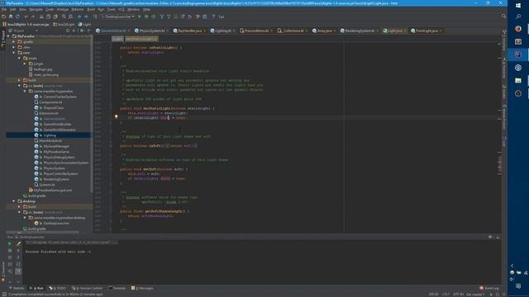Collapse the core module node
Viewport: 529px width, 297px height.
(14, 53)
